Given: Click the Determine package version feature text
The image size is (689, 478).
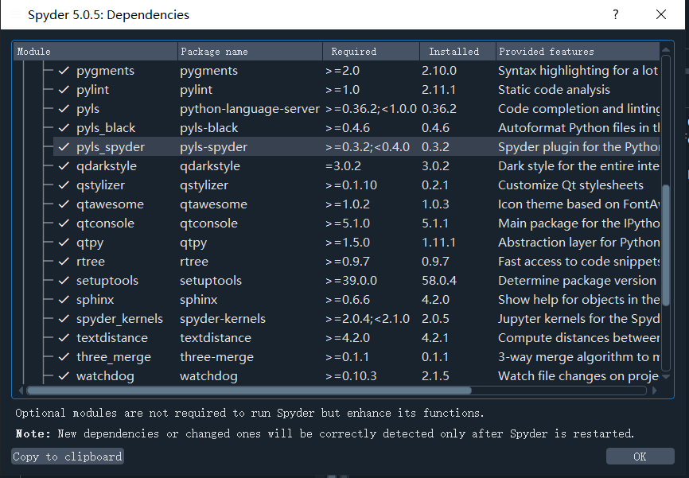Looking at the screenshot, I should [577, 281].
